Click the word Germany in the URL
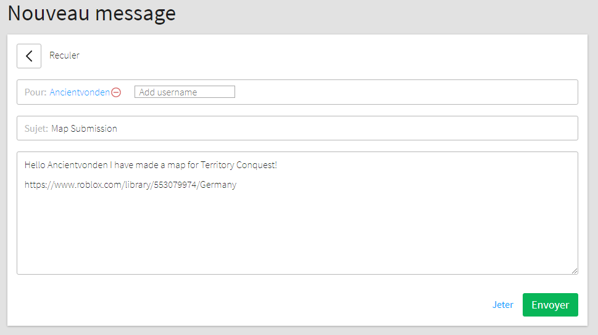 (218, 184)
